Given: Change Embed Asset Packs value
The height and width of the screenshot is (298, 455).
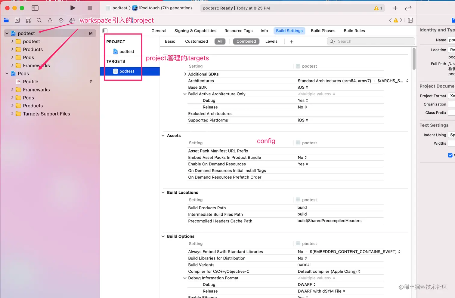Looking at the screenshot, I should (x=302, y=157).
